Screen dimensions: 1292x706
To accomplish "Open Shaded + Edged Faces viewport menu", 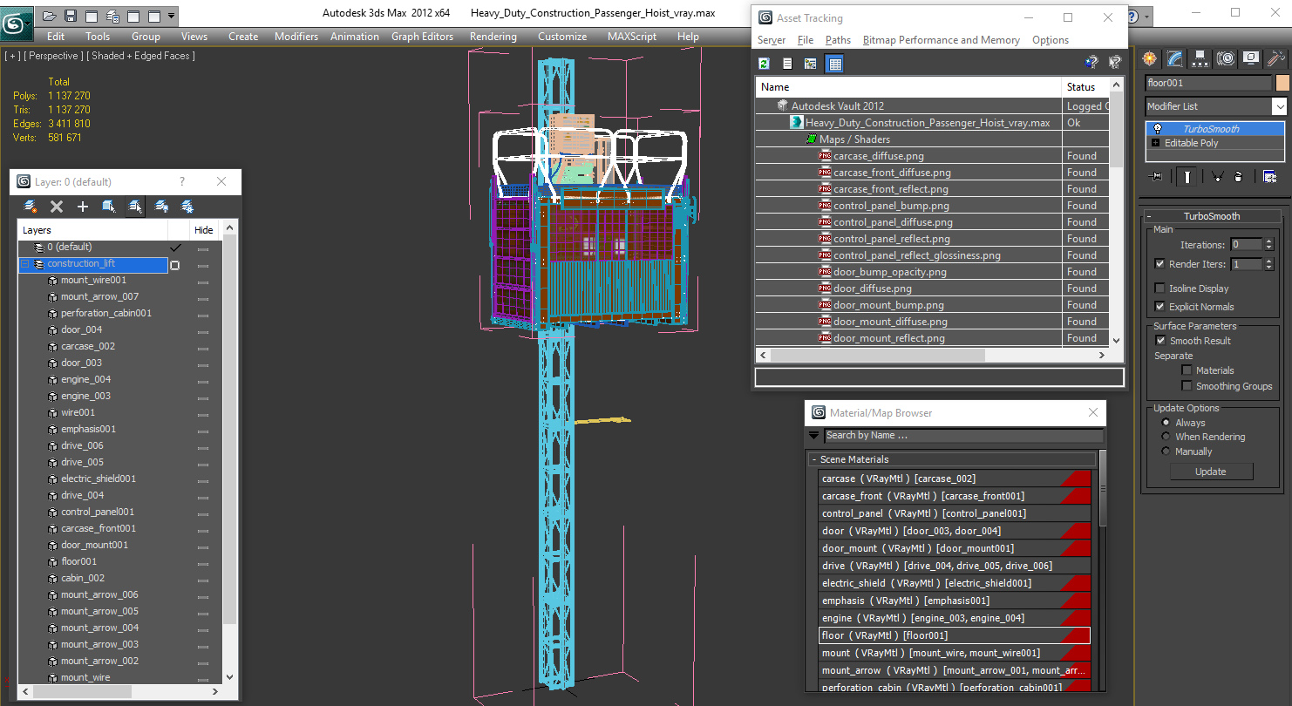I will [141, 56].
